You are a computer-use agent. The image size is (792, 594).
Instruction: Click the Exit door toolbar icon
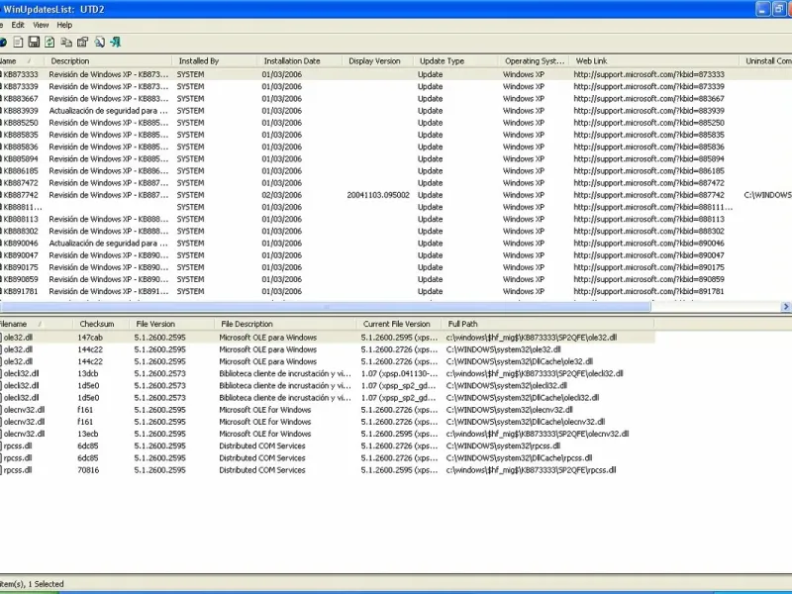pos(116,43)
